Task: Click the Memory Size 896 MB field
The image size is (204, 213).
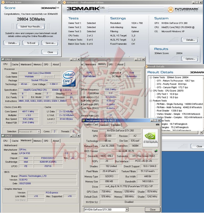Action: [x=109, y=181]
